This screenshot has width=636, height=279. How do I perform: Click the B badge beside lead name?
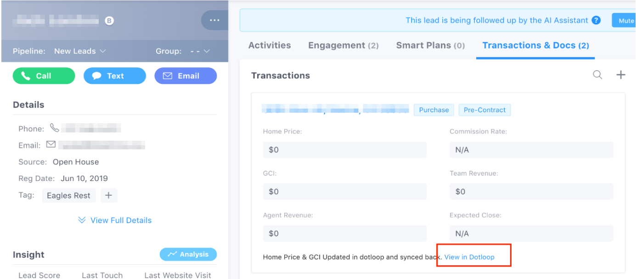tap(109, 21)
